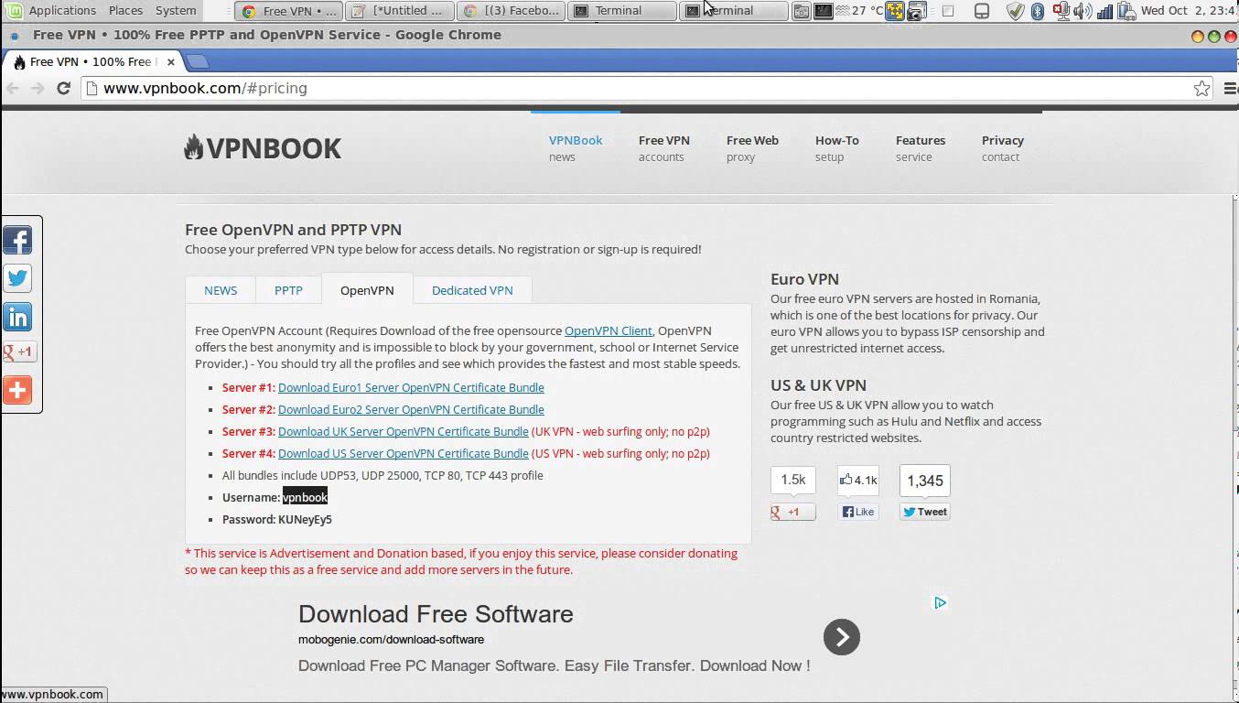Switch to the NEWS tab
The width and height of the screenshot is (1239, 703).
(221, 290)
